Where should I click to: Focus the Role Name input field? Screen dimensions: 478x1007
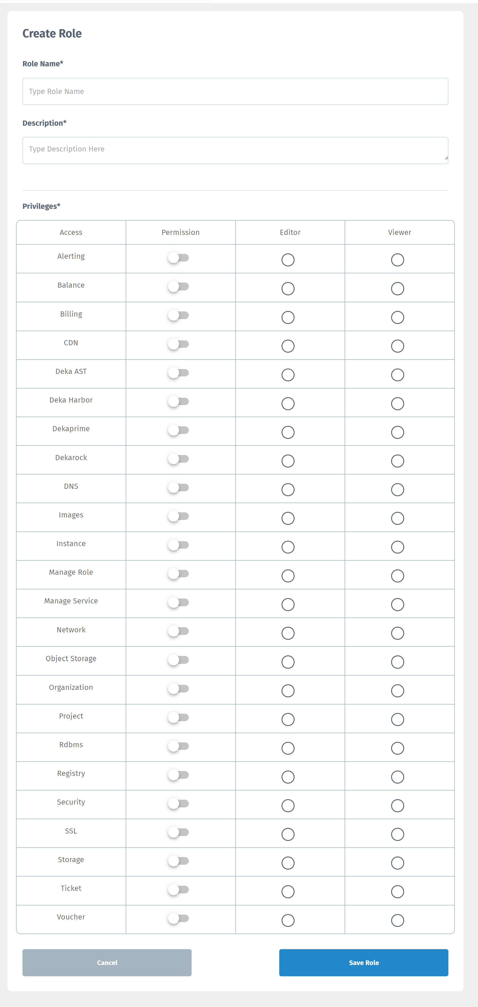point(235,91)
